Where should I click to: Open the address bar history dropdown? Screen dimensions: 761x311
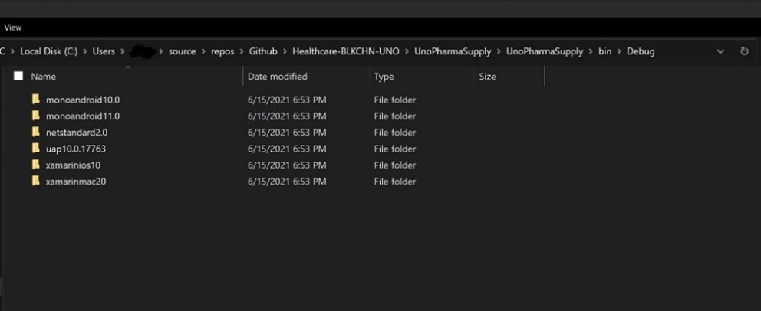tap(720, 51)
